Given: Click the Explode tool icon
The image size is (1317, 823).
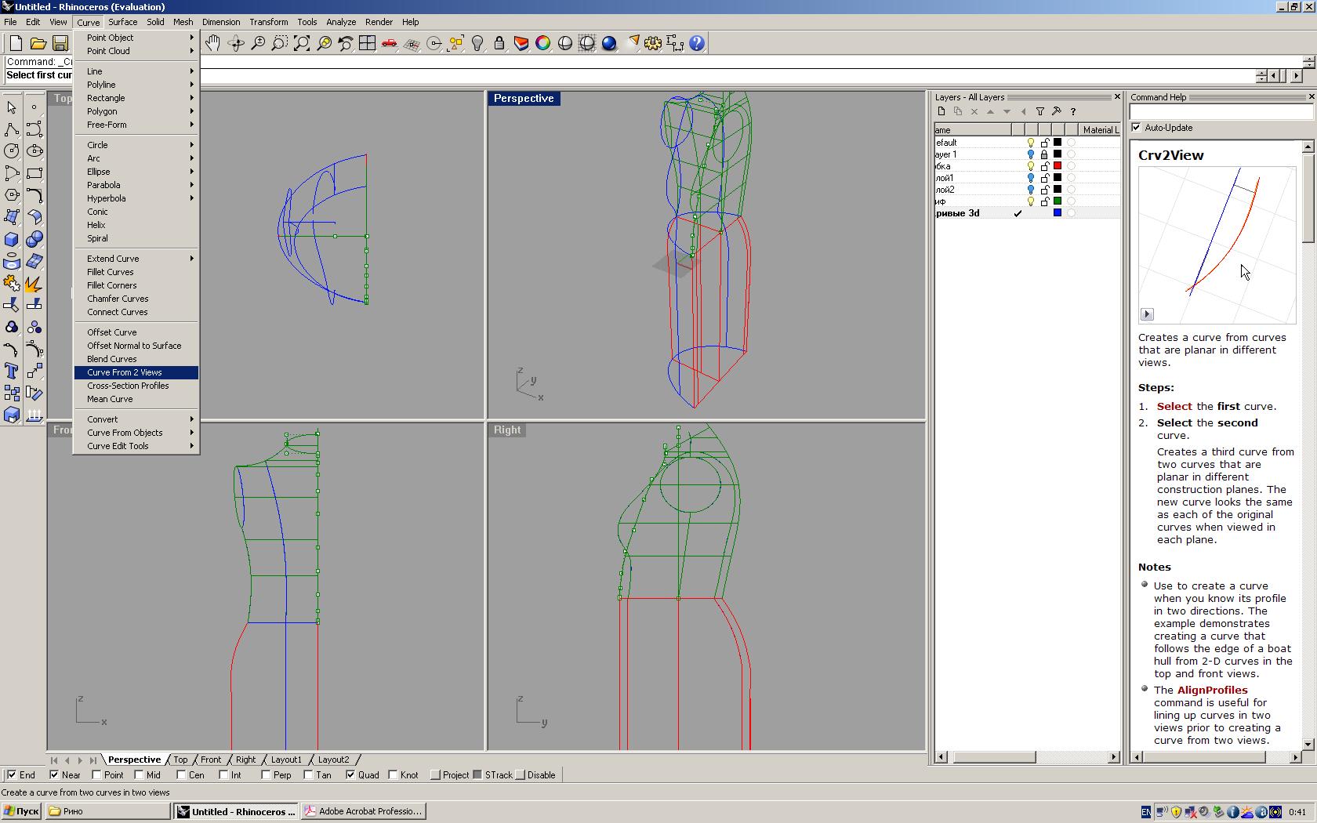Looking at the screenshot, I should click(34, 283).
